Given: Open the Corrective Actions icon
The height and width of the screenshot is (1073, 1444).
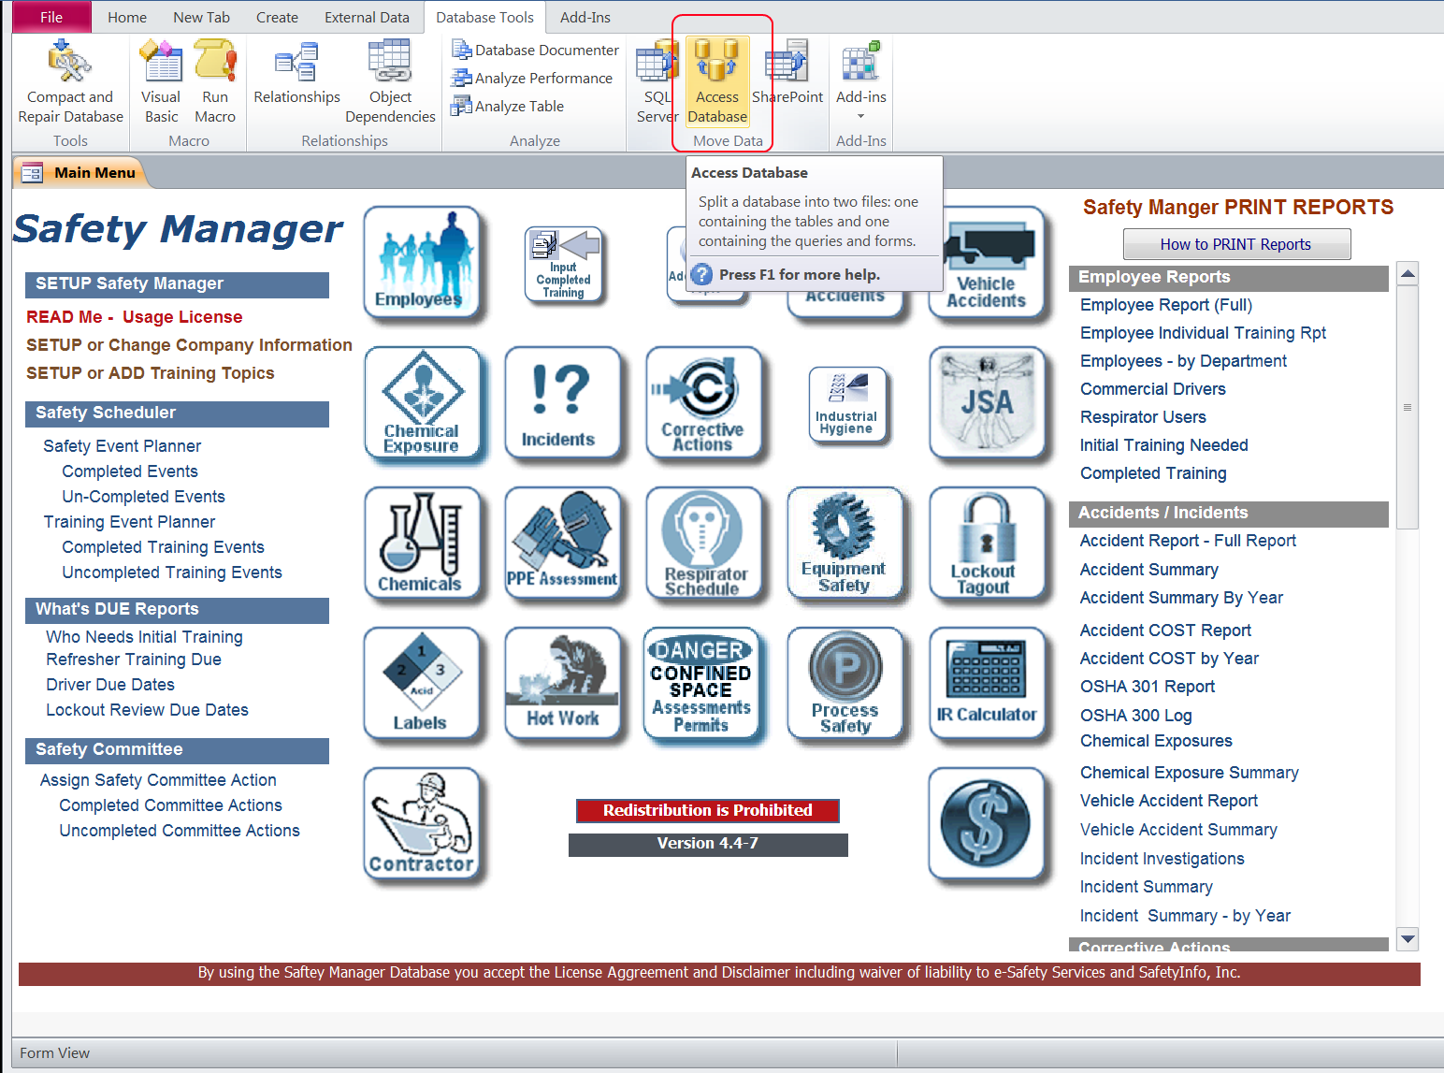Looking at the screenshot, I should pos(703,403).
